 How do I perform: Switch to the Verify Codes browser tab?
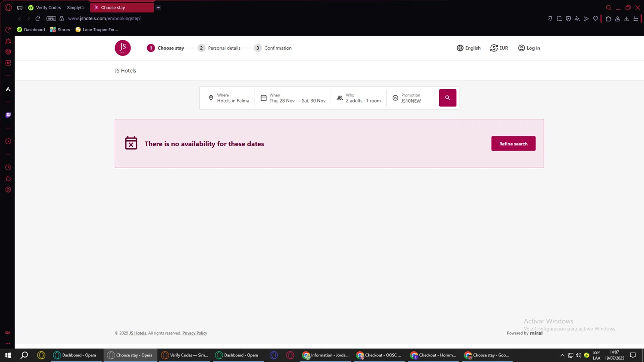pyautogui.click(x=57, y=8)
